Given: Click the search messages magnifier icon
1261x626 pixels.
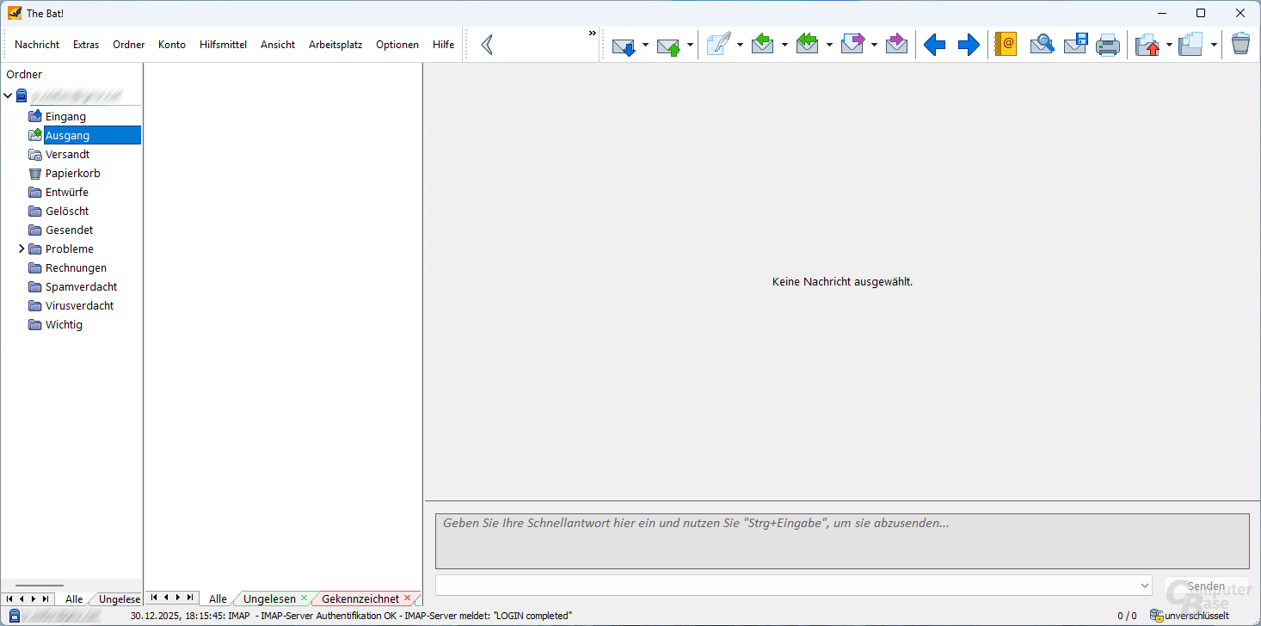Looking at the screenshot, I should pyautogui.click(x=1042, y=45).
